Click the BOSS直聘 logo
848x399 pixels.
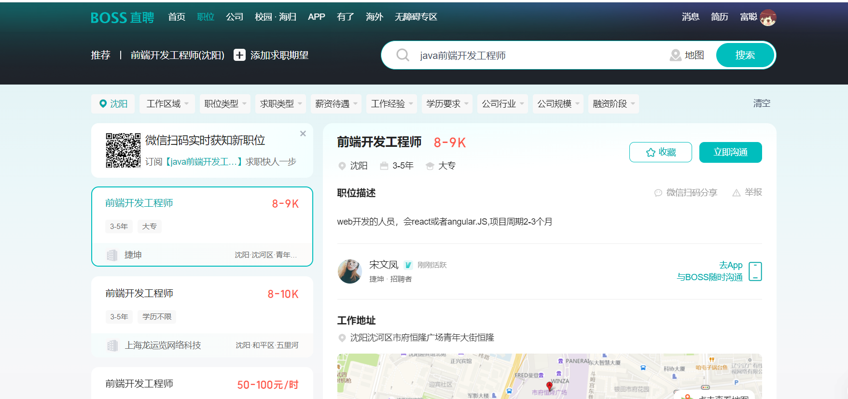(122, 17)
